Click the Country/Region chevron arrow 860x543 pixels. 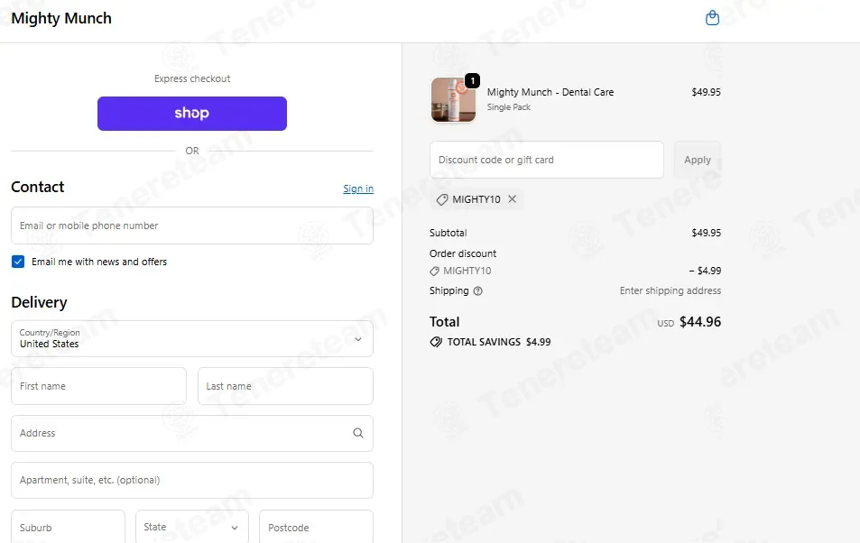point(358,339)
